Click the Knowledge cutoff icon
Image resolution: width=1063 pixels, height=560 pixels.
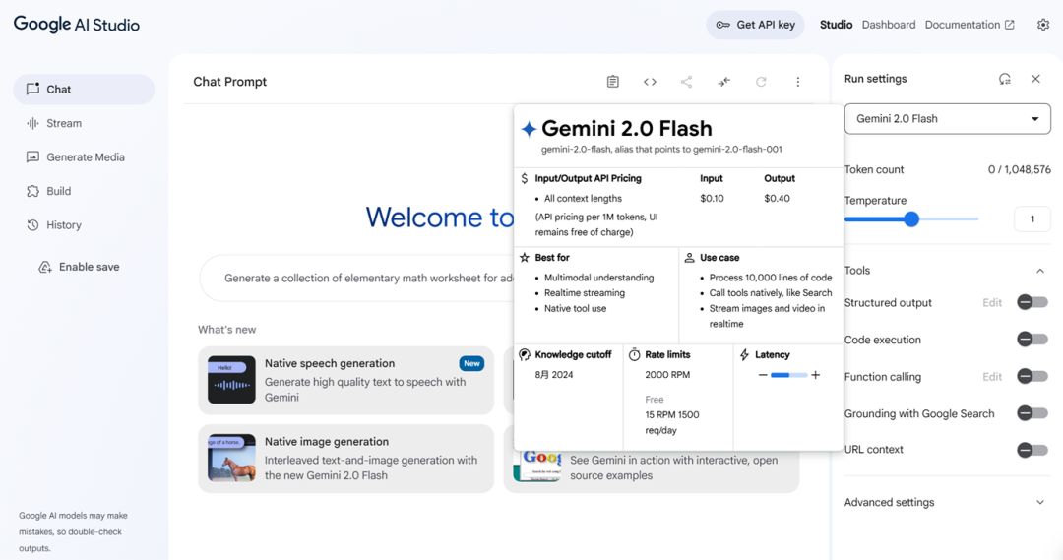[525, 354]
